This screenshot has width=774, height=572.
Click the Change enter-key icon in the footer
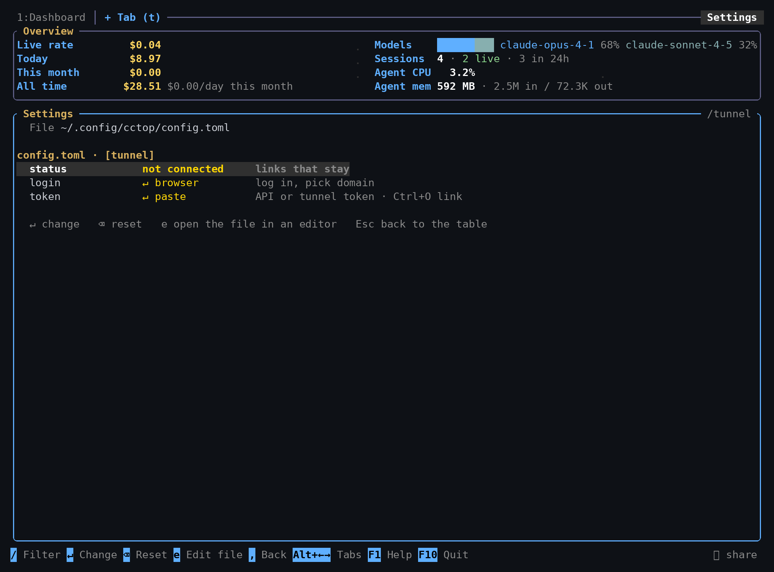(x=70, y=555)
